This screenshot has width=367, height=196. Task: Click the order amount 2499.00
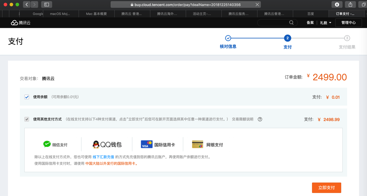pyautogui.click(x=329, y=77)
